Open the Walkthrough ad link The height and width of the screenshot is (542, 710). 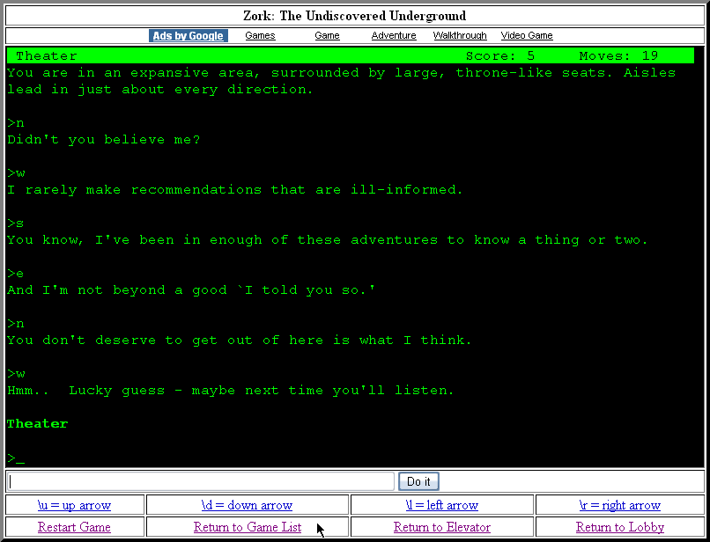pos(460,36)
